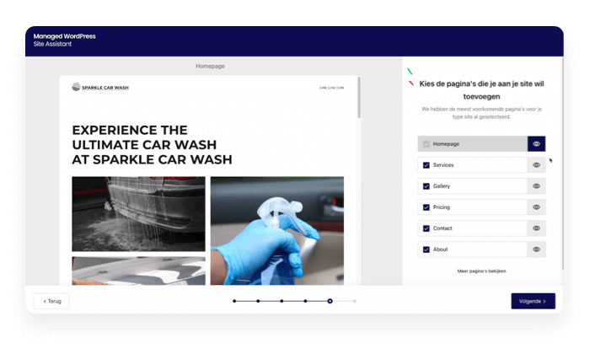Screen dimensions: 590x354
Task: Untick the Contact page checkbox
Action: [426, 228]
